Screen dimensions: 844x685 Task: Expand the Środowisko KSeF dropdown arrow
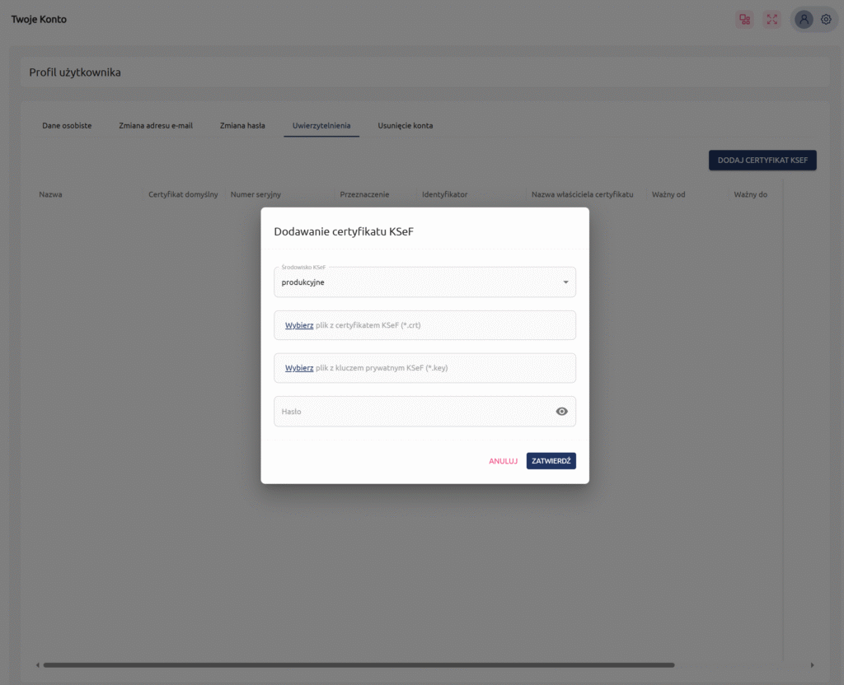pos(565,282)
